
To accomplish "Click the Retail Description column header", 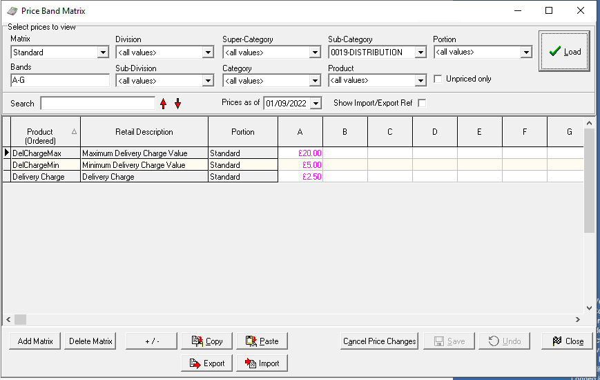I will tap(144, 131).
